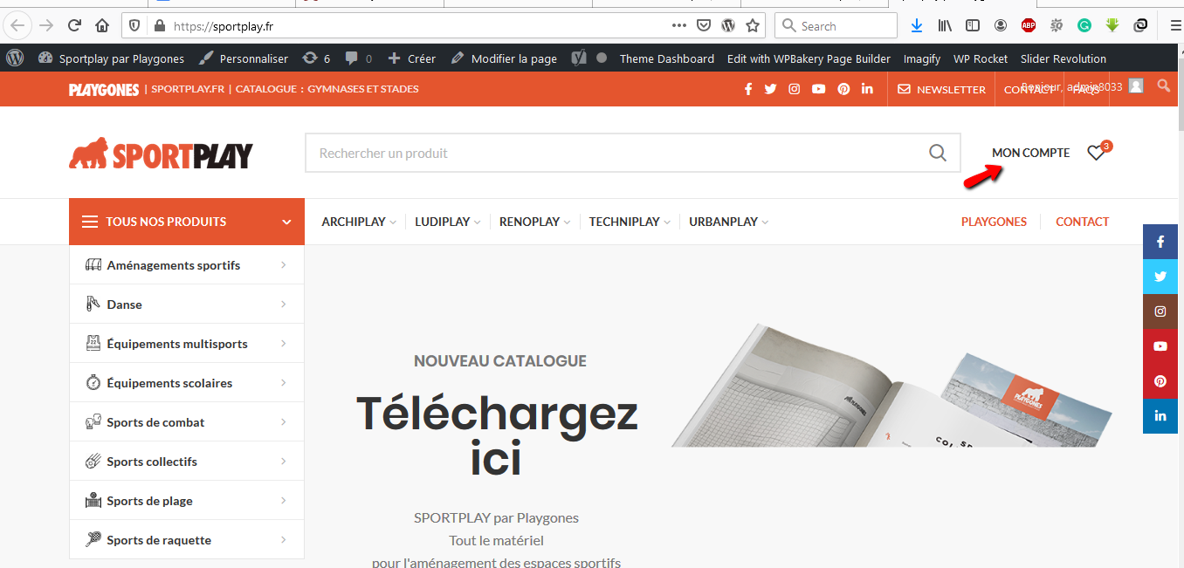Open floating Instagram side button
This screenshot has height=568, width=1184.
1160,311
